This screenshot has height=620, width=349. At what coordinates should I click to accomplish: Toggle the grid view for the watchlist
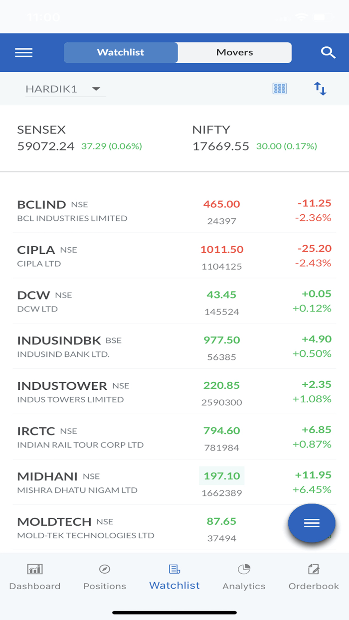click(x=279, y=88)
